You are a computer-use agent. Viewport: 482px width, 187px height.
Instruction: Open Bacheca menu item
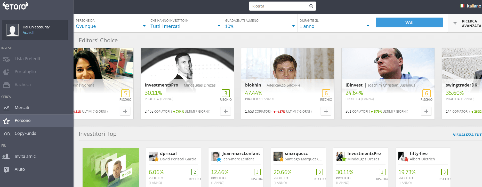pos(37,85)
